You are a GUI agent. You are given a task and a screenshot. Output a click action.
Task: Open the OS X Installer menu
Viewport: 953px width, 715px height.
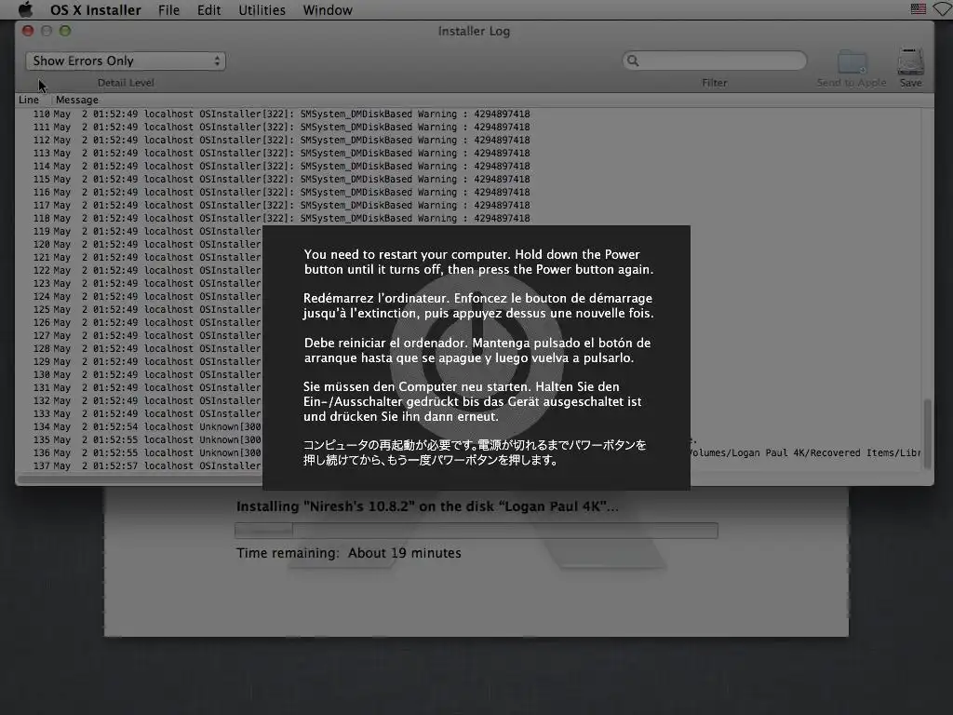click(96, 9)
